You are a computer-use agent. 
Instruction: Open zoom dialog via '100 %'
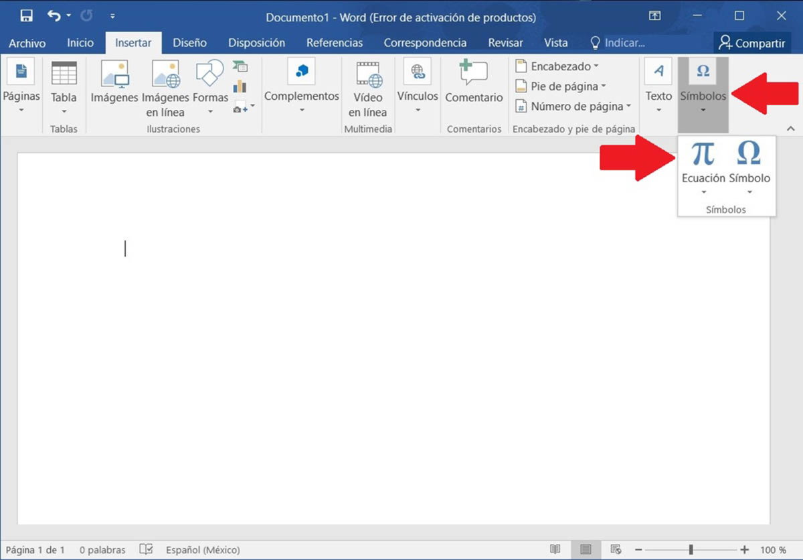(773, 550)
